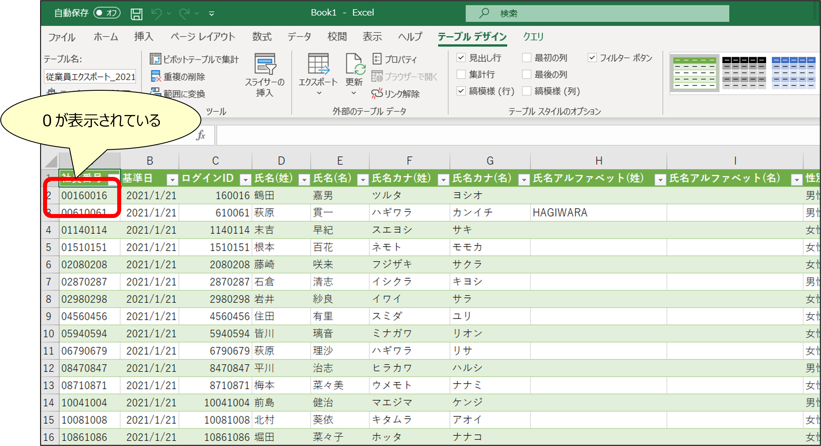Uncheck the 見出し行 checkbox
The image size is (821, 446).
pos(461,58)
